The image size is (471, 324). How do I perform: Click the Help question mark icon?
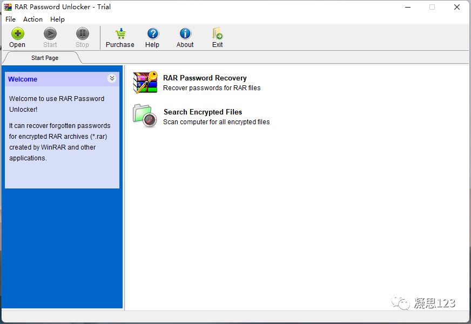[153, 33]
